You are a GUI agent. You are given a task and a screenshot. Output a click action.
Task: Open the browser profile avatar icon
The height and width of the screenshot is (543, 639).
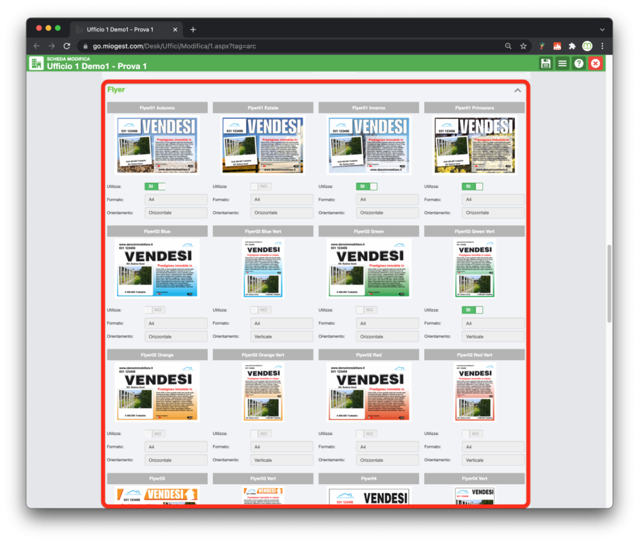[x=587, y=46]
